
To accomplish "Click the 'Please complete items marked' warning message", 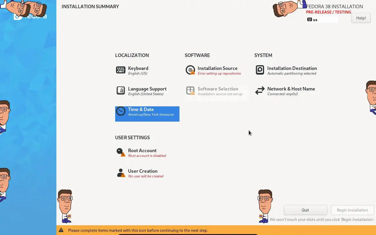I will 138,230.
